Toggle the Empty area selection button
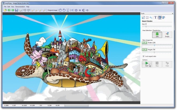The image size is (177, 110). click(x=167, y=35)
